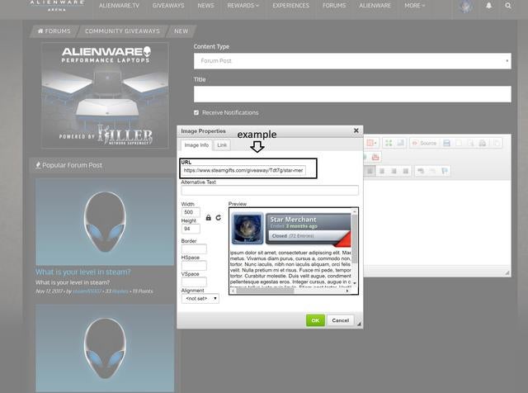Open the Alienware.TV menu item
The image size is (528, 393).
point(119,6)
